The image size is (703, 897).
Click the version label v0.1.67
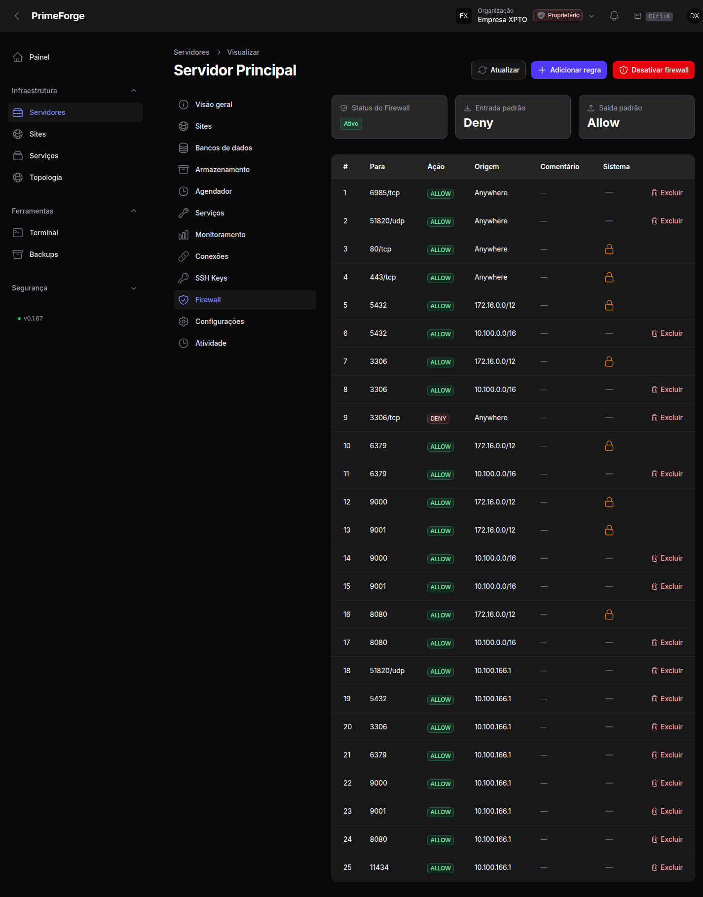(33, 319)
